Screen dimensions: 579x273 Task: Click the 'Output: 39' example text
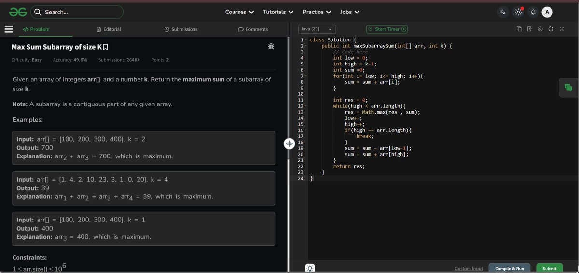[x=33, y=188]
